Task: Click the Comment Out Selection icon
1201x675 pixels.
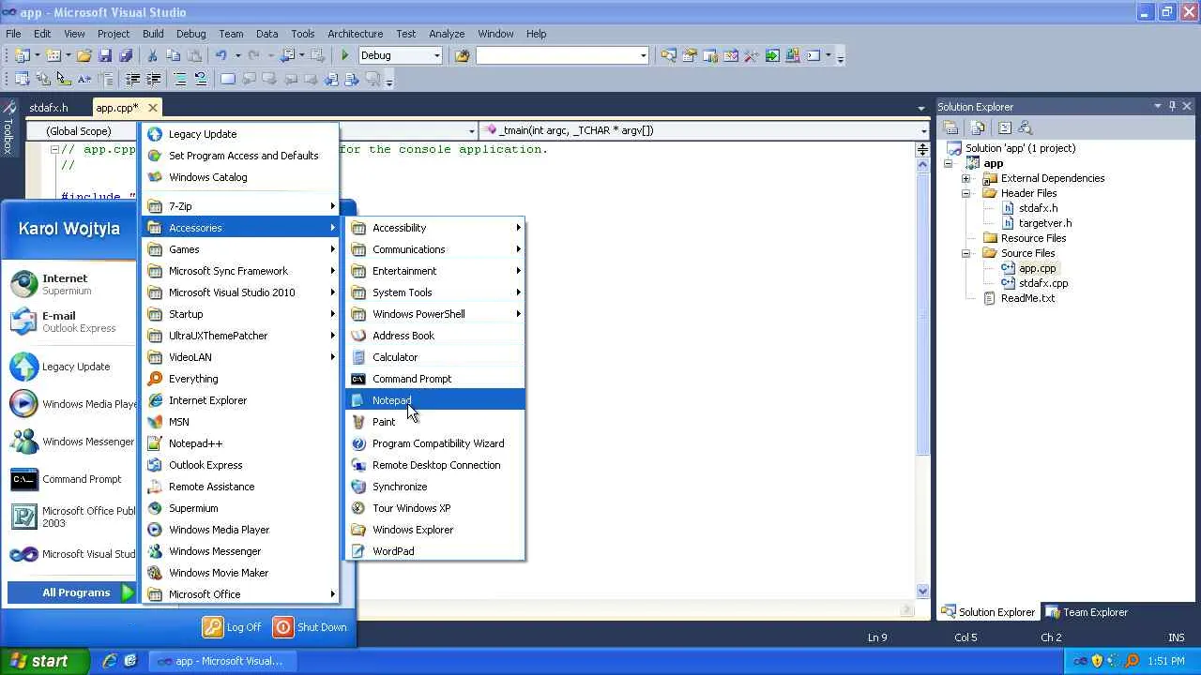Action: tap(180, 80)
